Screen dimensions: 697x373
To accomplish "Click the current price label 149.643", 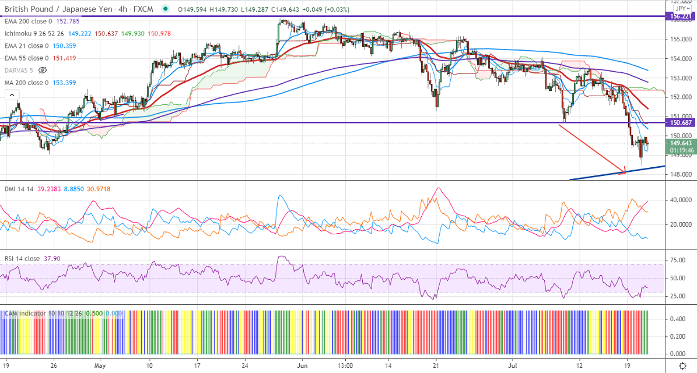I will click(681, 143).
